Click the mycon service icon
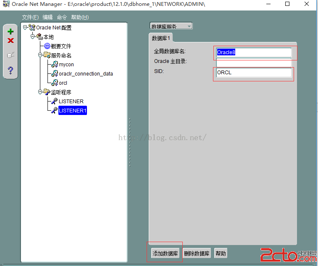Viewport: 318px width, 266px height. [x=55, y=65]
